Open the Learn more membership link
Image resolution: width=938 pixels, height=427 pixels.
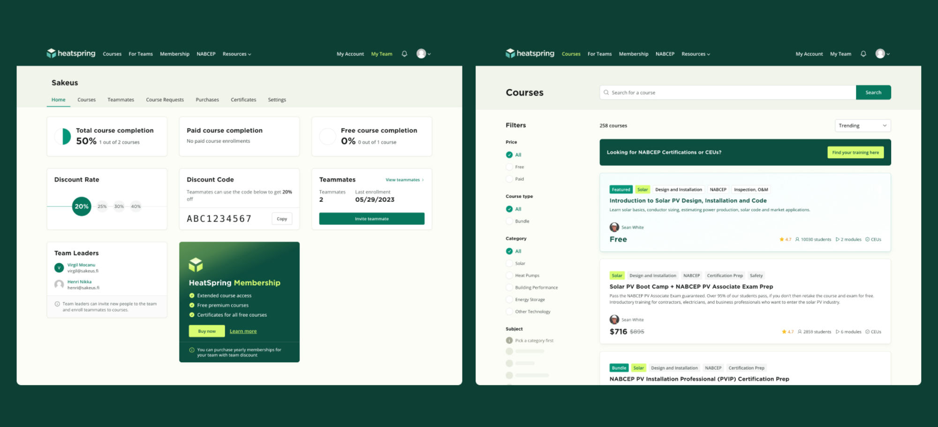pos(243,331)
